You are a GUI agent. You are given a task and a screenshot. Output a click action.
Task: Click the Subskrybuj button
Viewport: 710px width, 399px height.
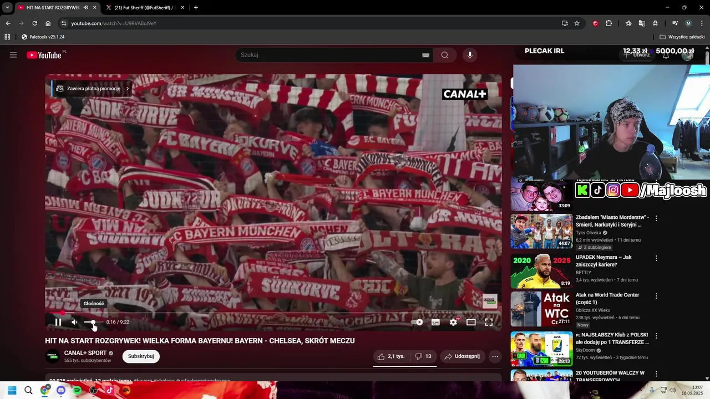point(141,356)
